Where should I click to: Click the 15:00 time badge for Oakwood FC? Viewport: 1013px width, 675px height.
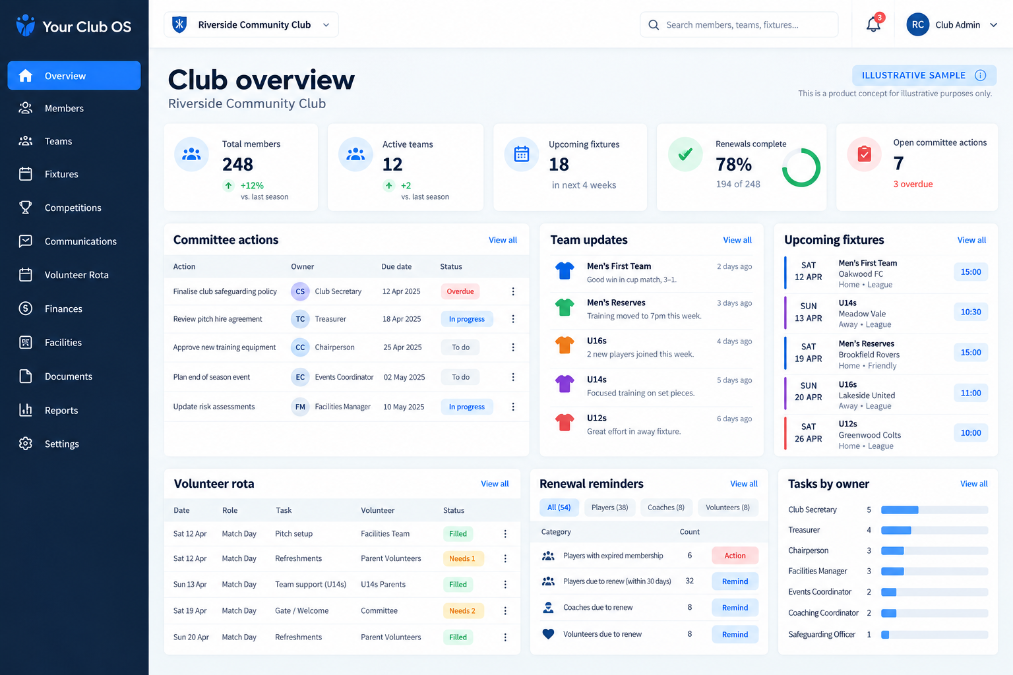point(971,272)
